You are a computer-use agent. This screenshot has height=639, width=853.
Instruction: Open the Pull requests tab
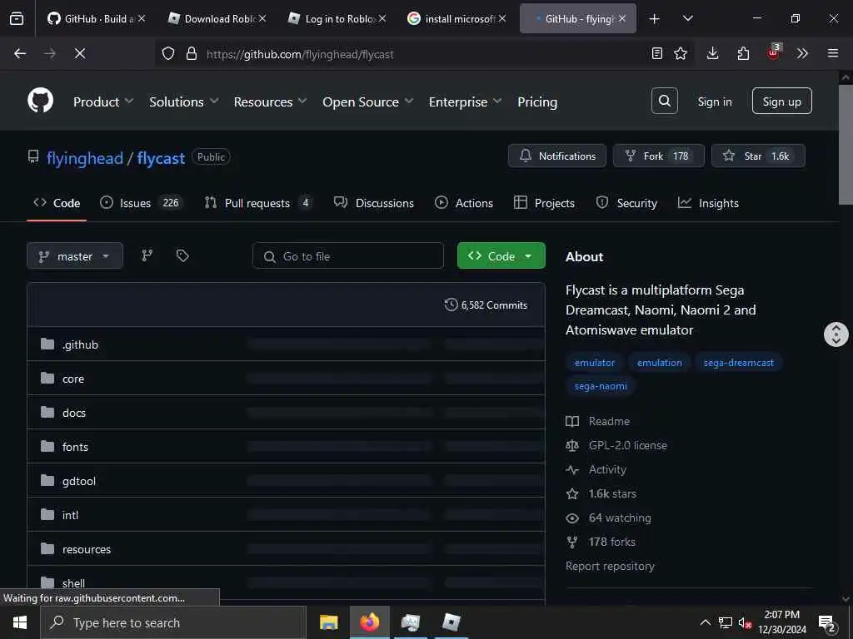tap(258, 203)
